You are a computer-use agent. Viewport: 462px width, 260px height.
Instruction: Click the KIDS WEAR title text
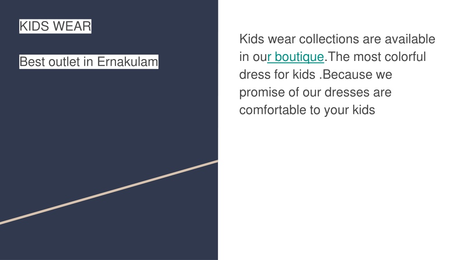55,26
